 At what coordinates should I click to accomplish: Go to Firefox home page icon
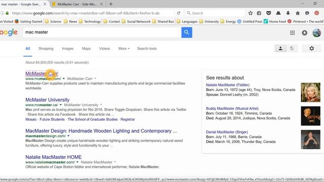tap(298, 13)
